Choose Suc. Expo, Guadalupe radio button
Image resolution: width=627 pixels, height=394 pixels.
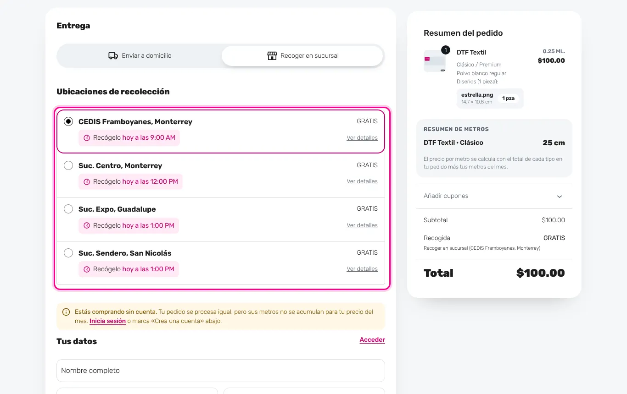(x=68, y=209)
